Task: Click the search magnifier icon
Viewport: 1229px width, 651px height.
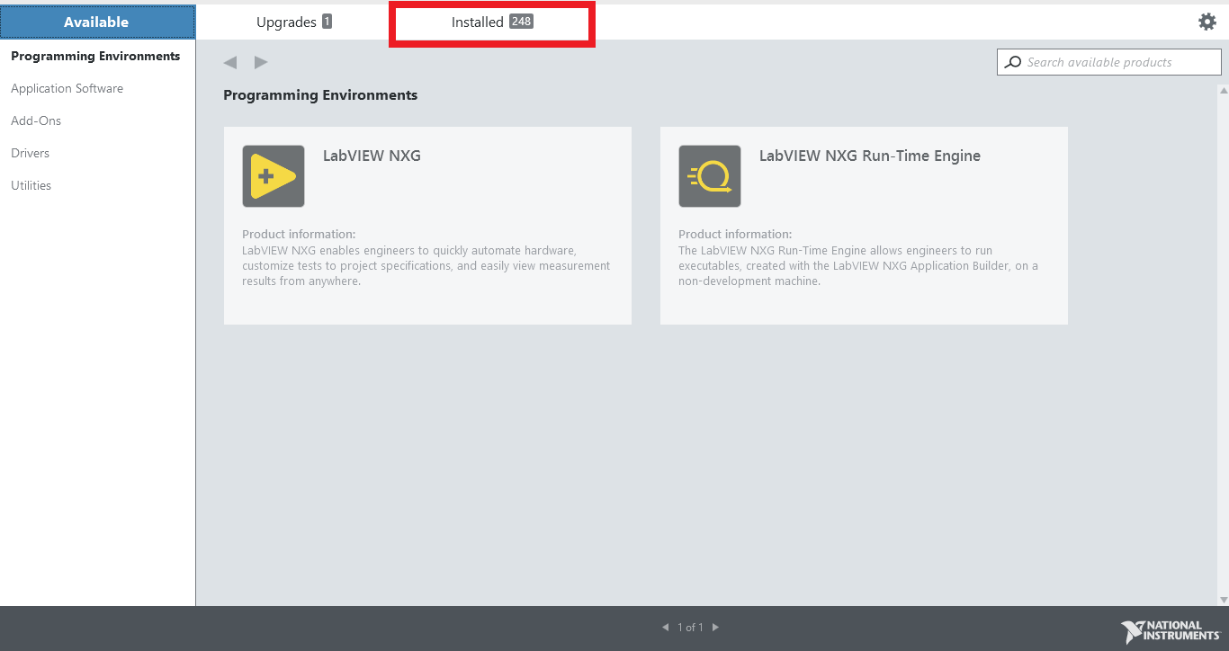Action: point(1013,62)
